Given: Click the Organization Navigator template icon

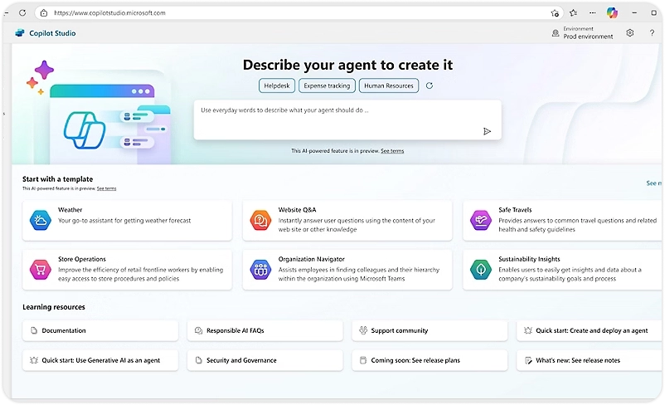Looking at the screenshot, I should coord(260,269).
